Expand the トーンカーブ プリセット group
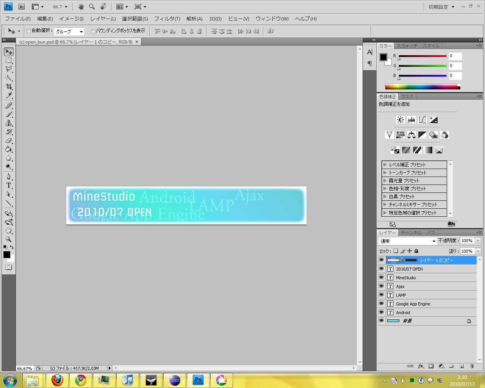The width and height of the screenshot is (485, 388). pyautogui.click(x=385, y=172)
